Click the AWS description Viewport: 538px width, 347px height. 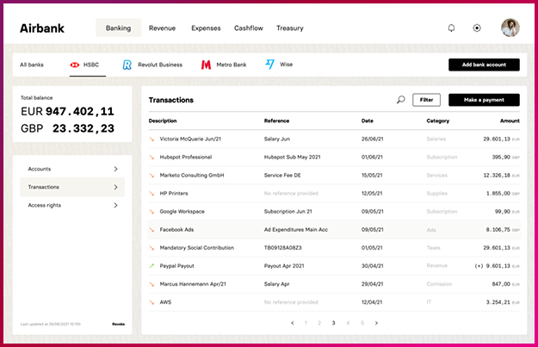coord(165,302)
